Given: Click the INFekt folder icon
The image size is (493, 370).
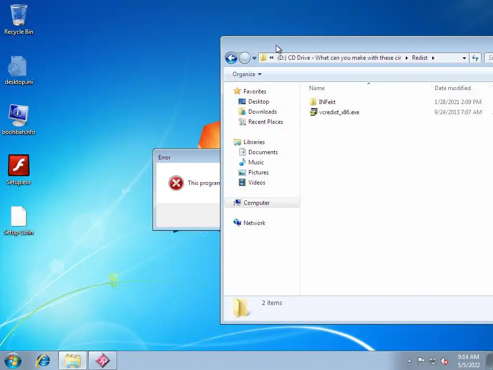Looking at the screenshot, I should 313,102.
